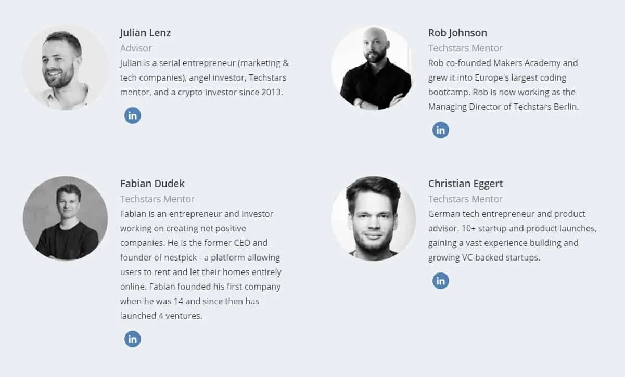The width and height of the screenshot is (625, 377).
Task: Click Fabian Dudek's name
Action: (152, 183)
